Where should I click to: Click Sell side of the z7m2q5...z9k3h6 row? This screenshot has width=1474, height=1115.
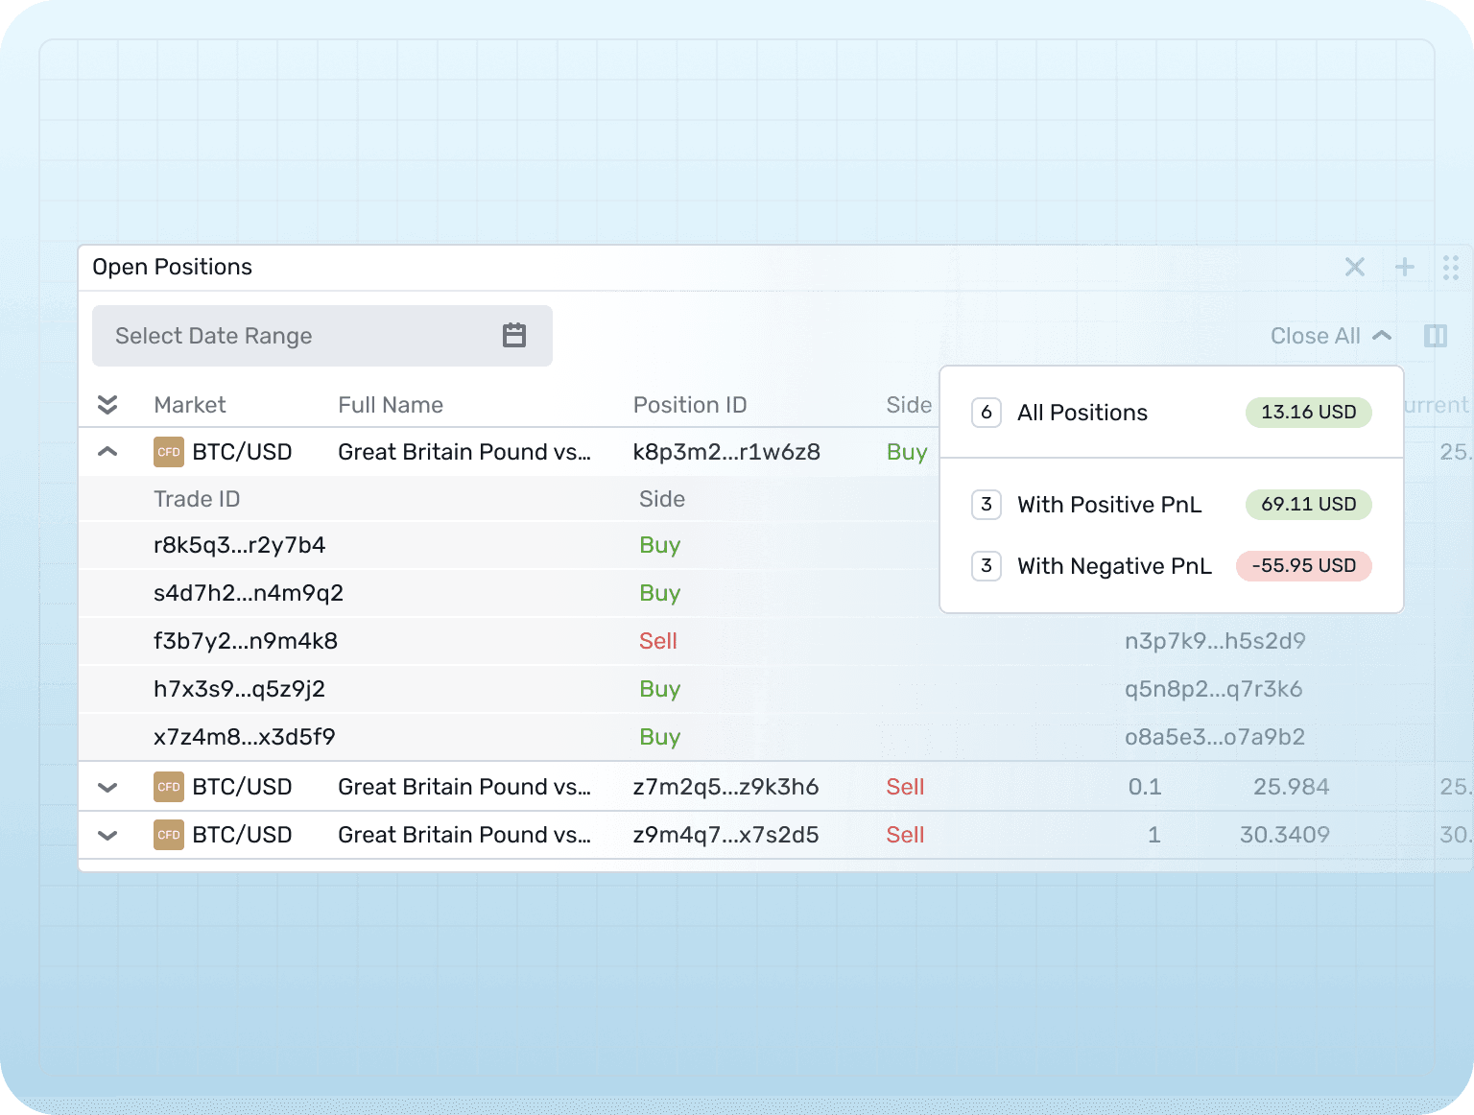coord(905,787)
